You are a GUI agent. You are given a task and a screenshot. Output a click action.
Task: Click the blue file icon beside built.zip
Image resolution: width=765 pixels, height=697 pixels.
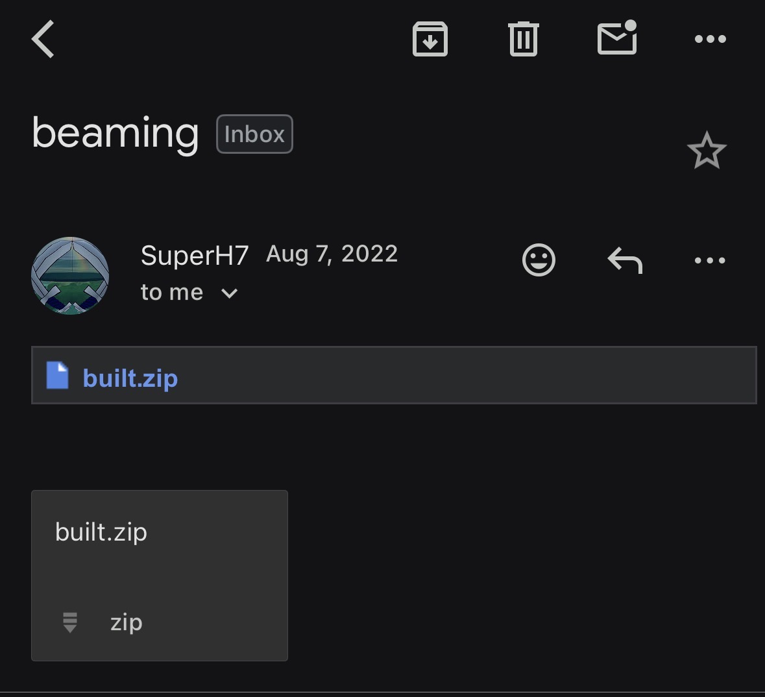pyautogui.click(x=57, y=375)
